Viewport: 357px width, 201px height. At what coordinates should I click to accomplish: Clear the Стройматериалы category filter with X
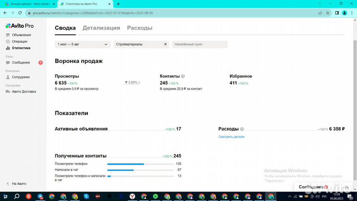(165, 44)
